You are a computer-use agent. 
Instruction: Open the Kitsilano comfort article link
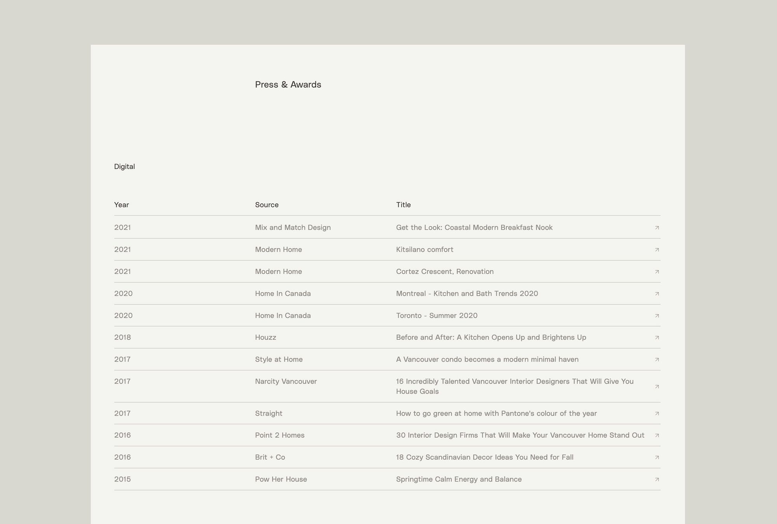(x=425, y=249)
